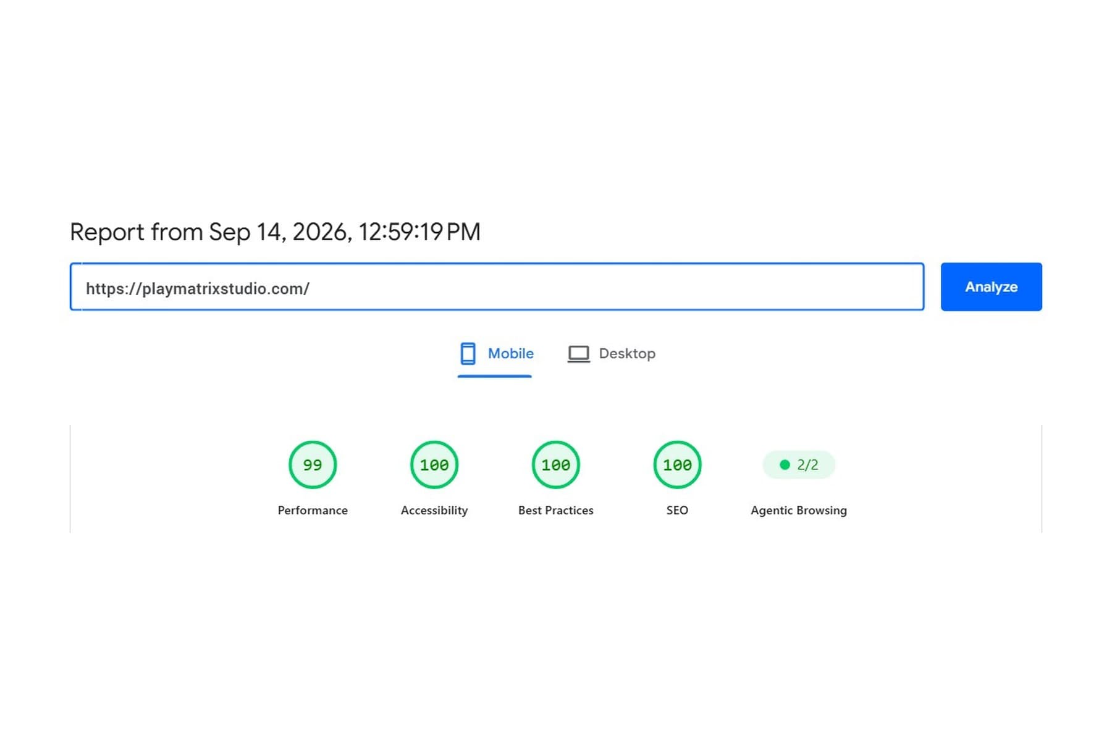Image resolution: width=1112 pixels, height=741 pixels.
Task: Switch to the Mobile tab
Action: tap(495, 354)
